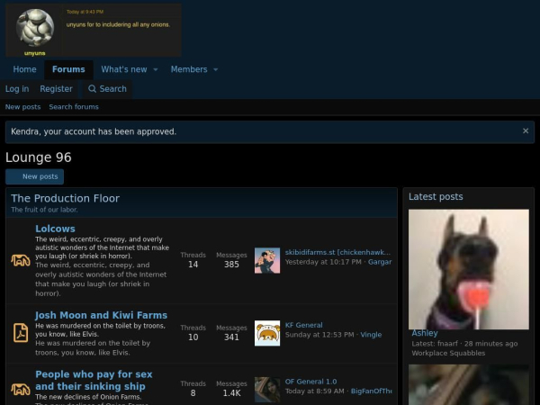This screenshot has width=540, height=405.
Task: Click the 'Sunday at 12:53 PM' timestamp
Action: point(319,335)
